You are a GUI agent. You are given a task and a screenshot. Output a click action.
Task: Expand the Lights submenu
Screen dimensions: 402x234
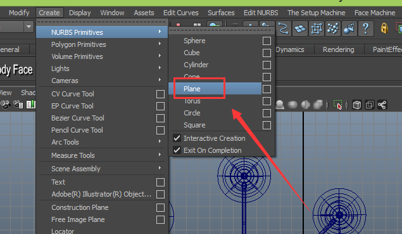(x=102, y=68)
